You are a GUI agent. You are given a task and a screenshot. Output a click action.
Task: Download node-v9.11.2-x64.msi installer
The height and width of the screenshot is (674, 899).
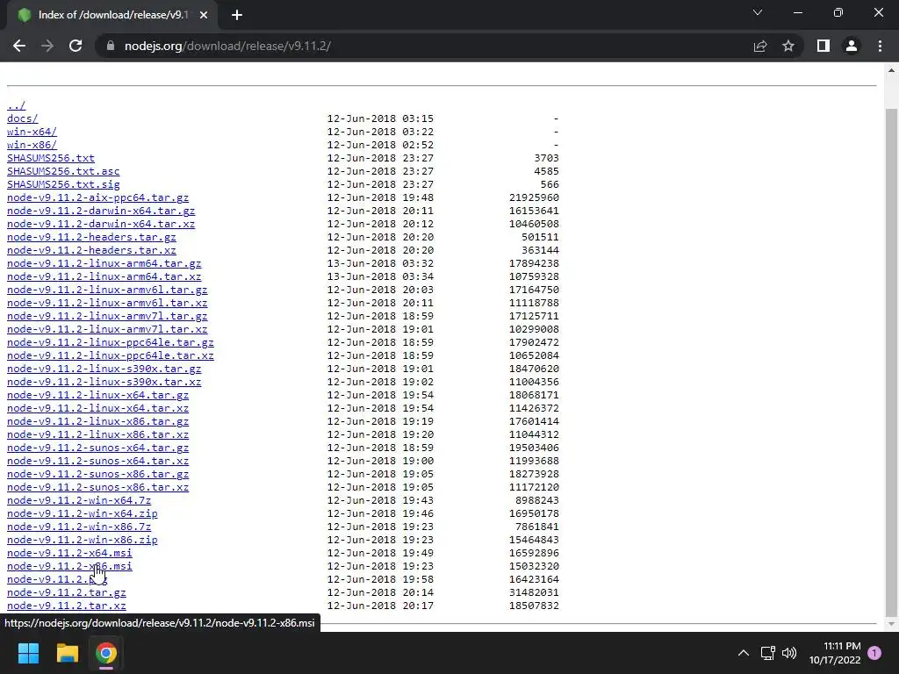pyautogui.click(x=69, y=554)
